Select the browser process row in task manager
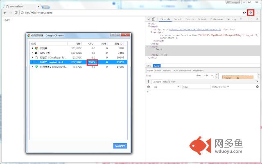This screenshot has height=164, width=262. 79,48
